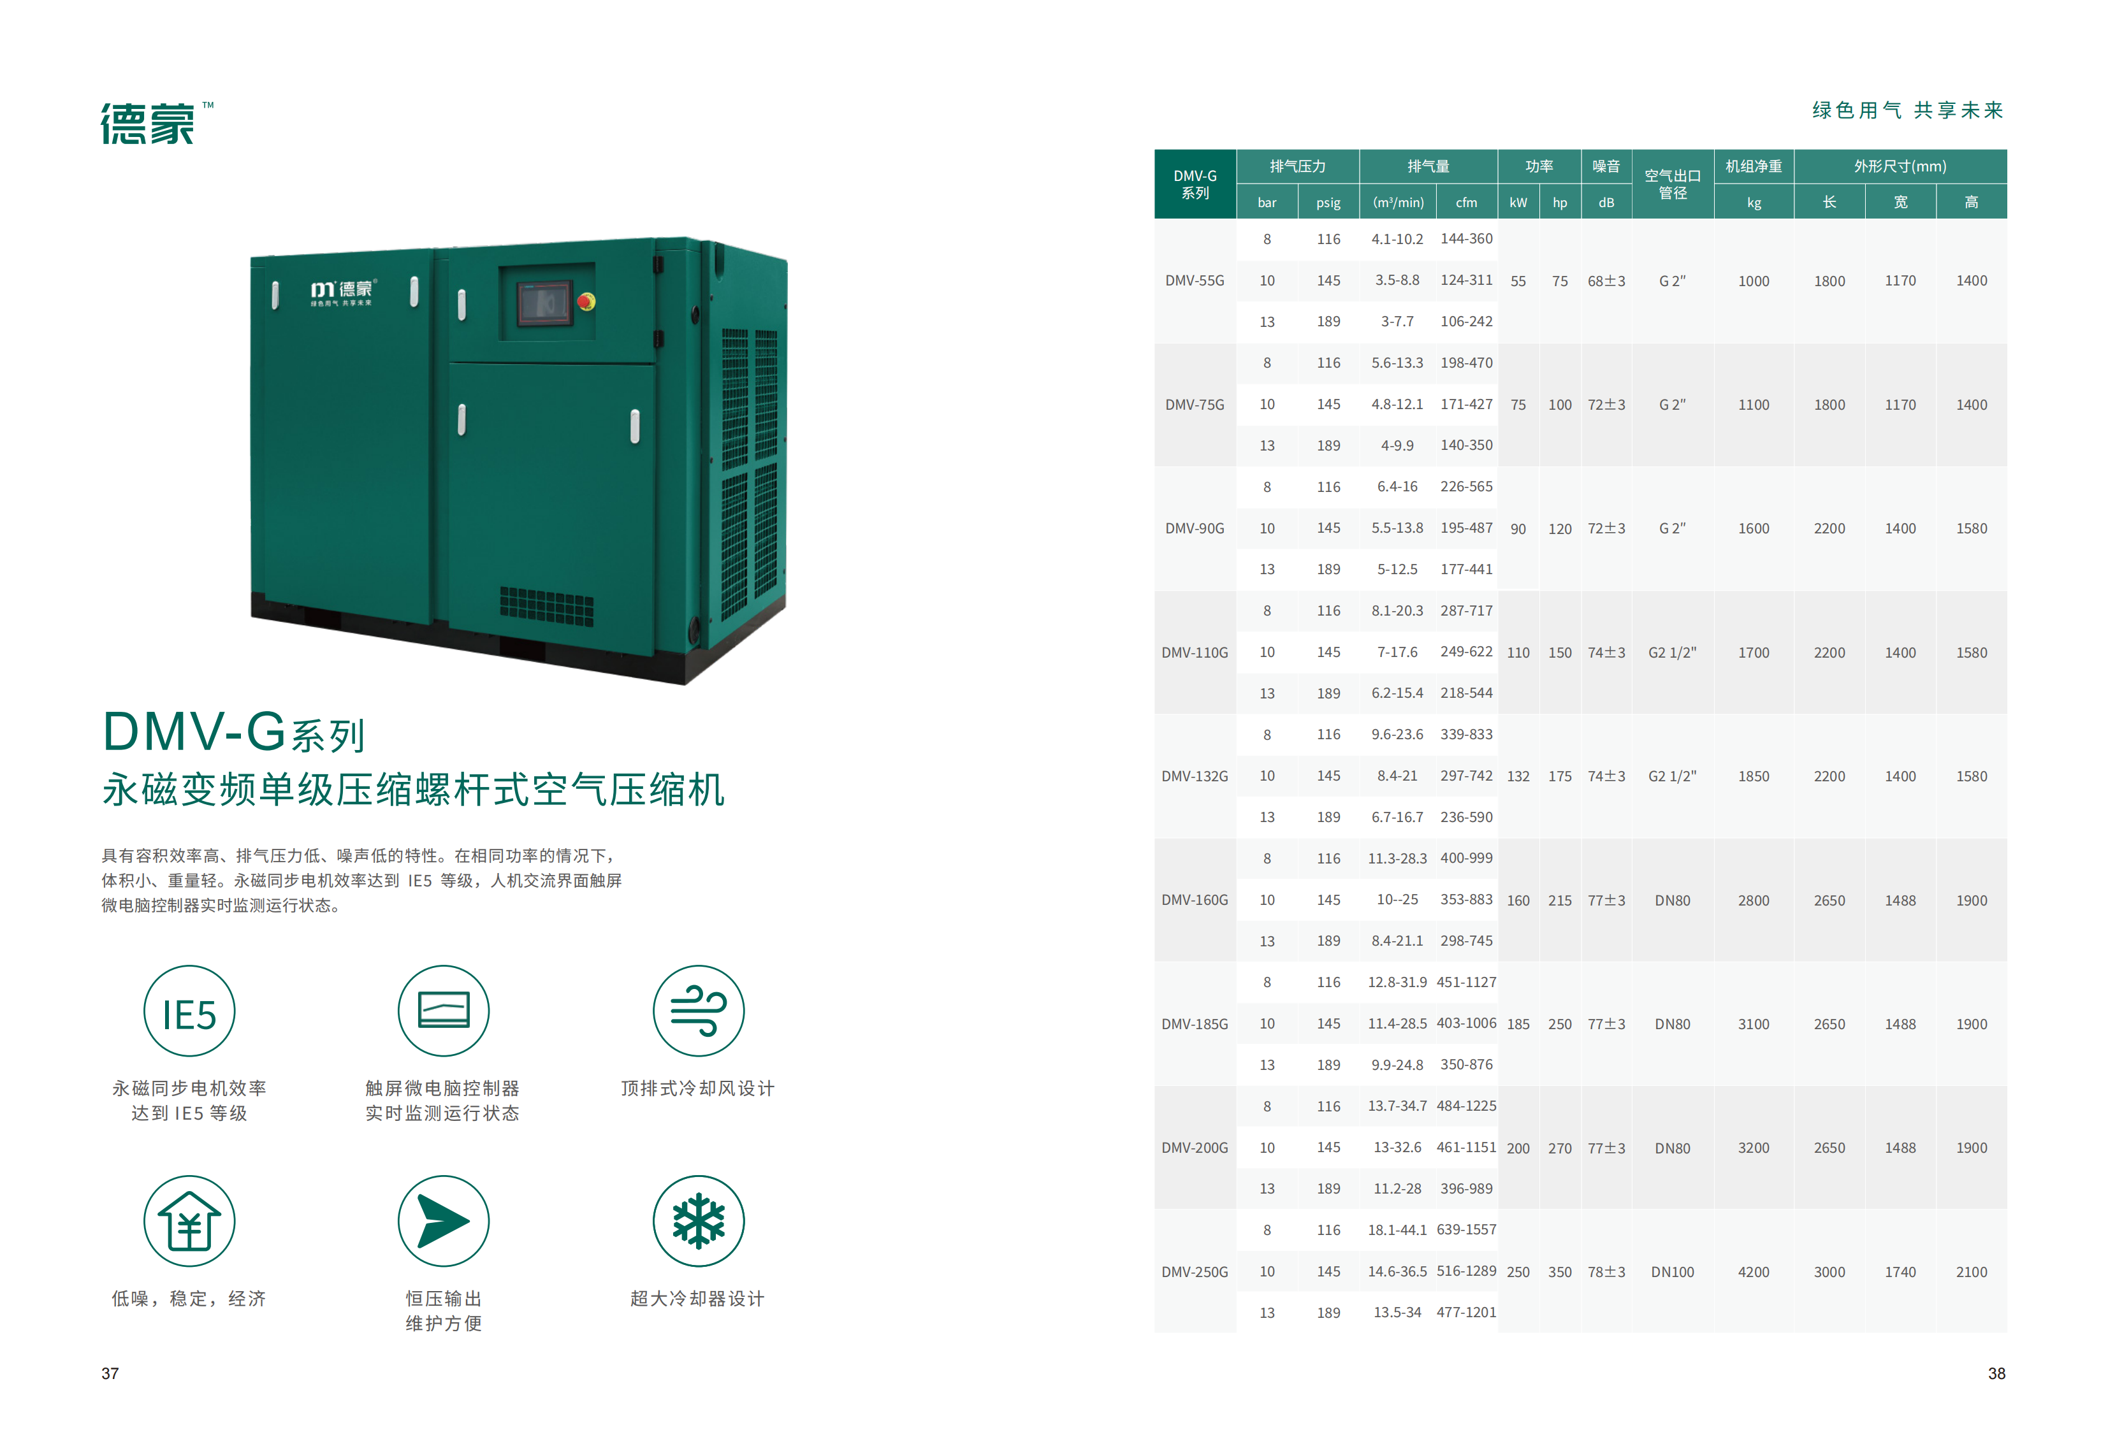Image resolution: width=2108 pixels, height=1430 pixels.
Task: Click page number 38
Action: (x=1996, y=1373)
